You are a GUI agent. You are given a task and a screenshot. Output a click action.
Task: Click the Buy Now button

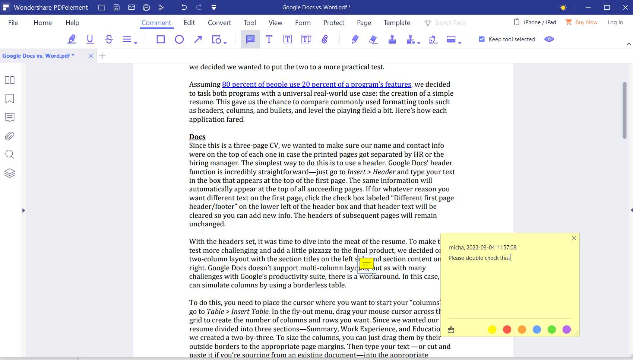click(x=586, y=22)
